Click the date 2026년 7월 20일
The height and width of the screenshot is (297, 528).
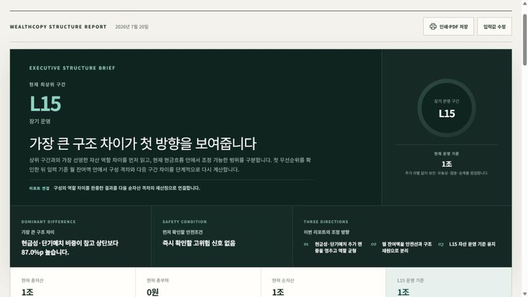click(132, 27)
